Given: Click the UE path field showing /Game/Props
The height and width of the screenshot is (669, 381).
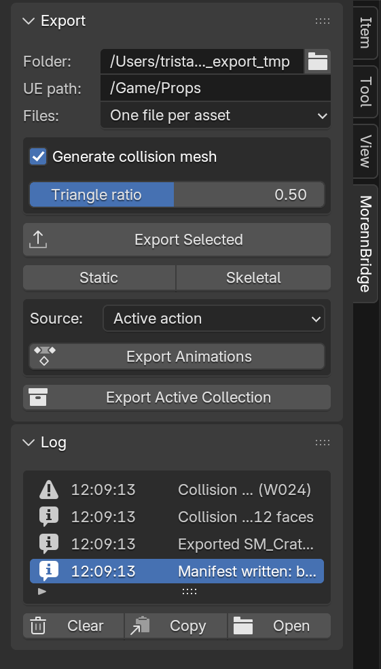Looking at the screenshot, I should click(216, 88).
